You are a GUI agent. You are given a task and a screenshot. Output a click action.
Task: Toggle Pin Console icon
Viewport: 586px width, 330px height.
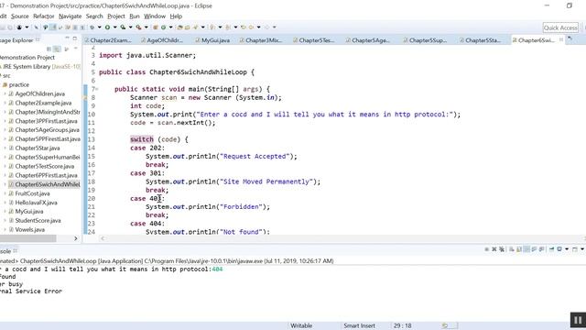click(551, 249)
